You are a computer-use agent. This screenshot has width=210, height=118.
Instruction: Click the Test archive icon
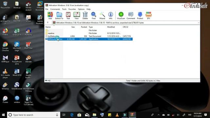click(68, 15)
